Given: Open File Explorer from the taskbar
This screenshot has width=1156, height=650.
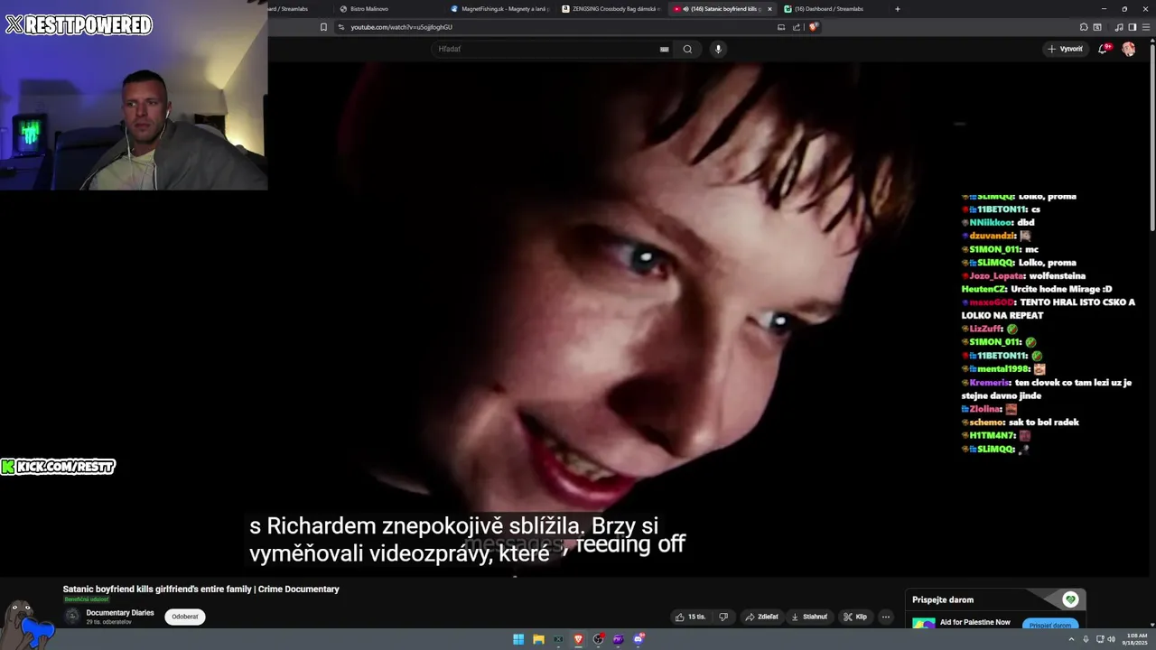Looking at the screenshot, I should coord(538,639).
